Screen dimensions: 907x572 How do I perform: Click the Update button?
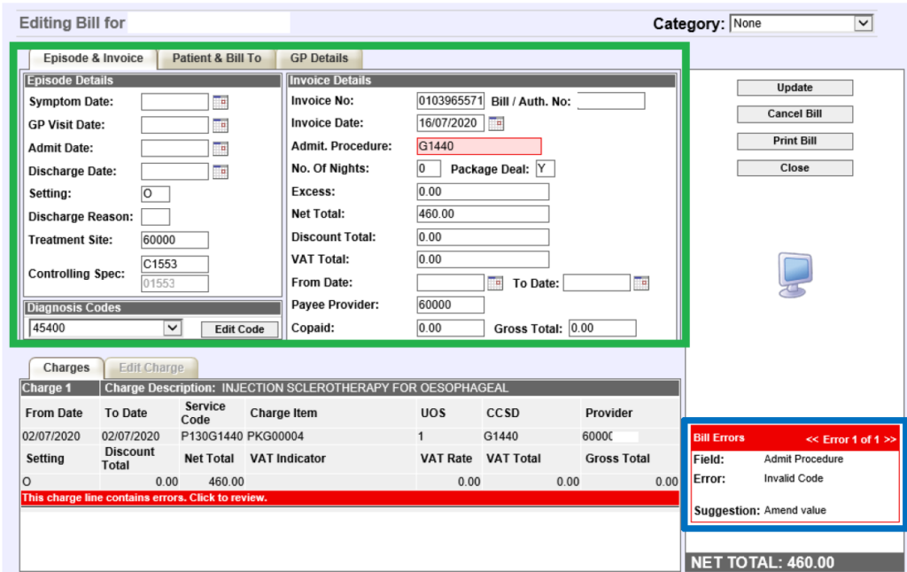(x=795, y=88)
